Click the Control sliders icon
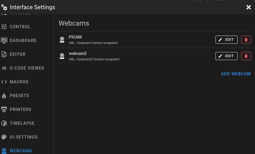Viewport: 255px width, 154px height. tap(4, 27)
